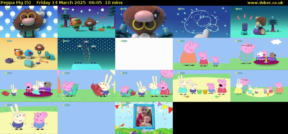The width and height of the screenshot is (288, 134).
Task: Select Mummy Pig with Peppa and George thumbnail
Action: click(202, 54)
